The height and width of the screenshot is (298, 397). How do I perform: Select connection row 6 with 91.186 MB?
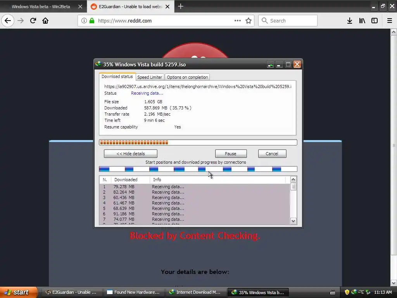[x=195, y=214]
